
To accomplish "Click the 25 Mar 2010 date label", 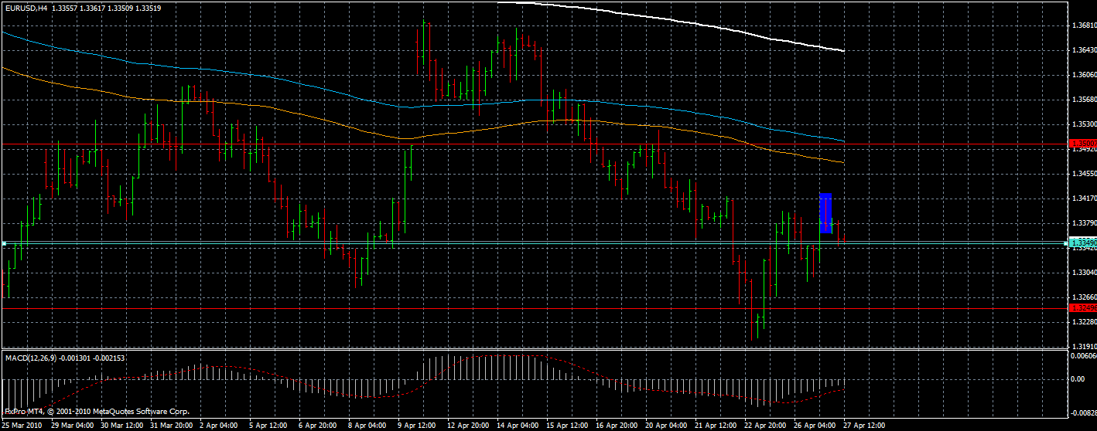I will coord(22,426).
